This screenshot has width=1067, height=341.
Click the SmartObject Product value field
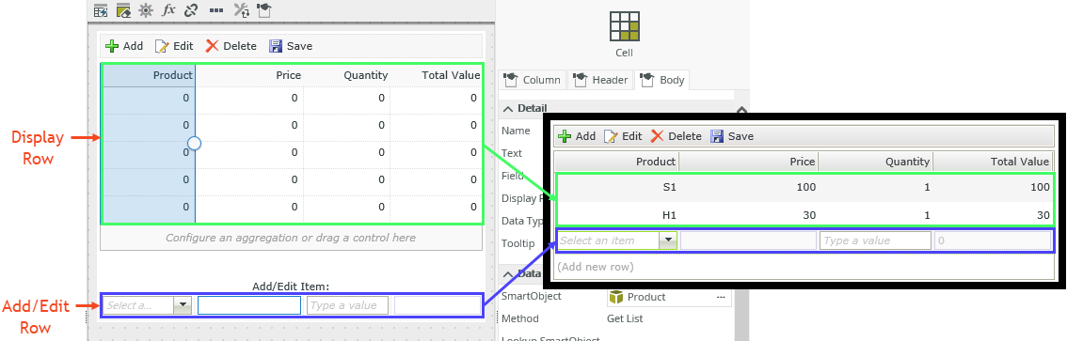tap(659, 297)
